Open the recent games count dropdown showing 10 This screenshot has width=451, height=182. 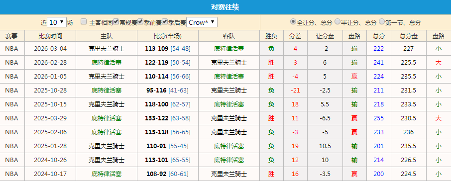pyautogui.click(x=57, y=22)
